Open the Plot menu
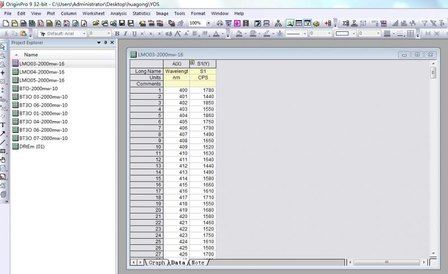Viewport: 448px width, 274px height. pyautogui.click(x=51, y=13)
